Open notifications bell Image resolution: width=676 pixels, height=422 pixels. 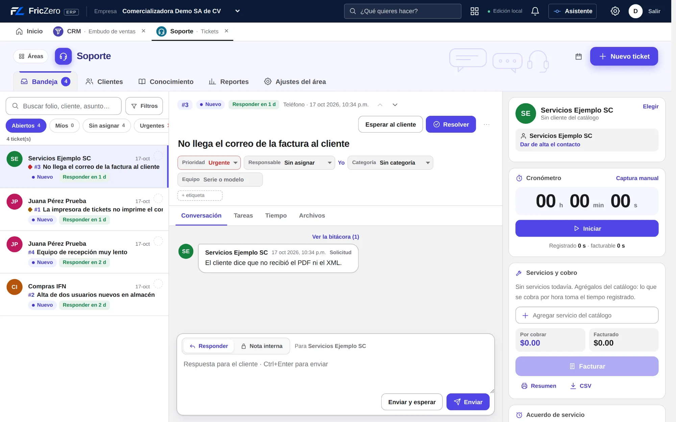click(535, 11)
